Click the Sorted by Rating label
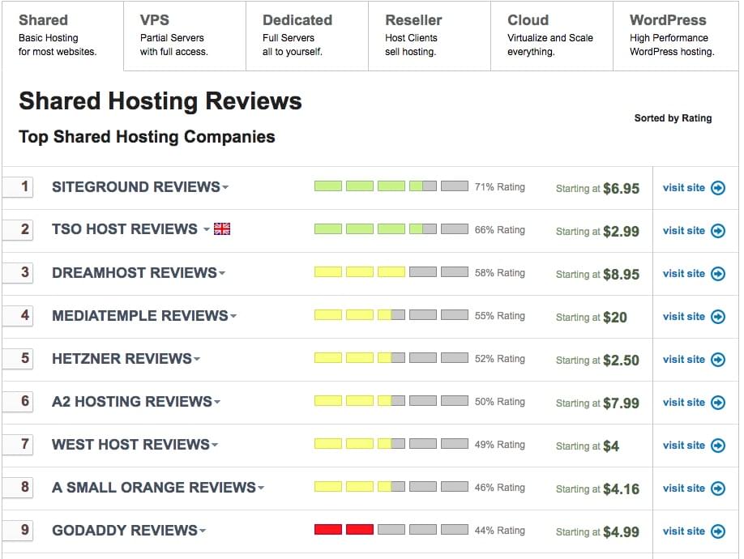 (x=673, y=118)
